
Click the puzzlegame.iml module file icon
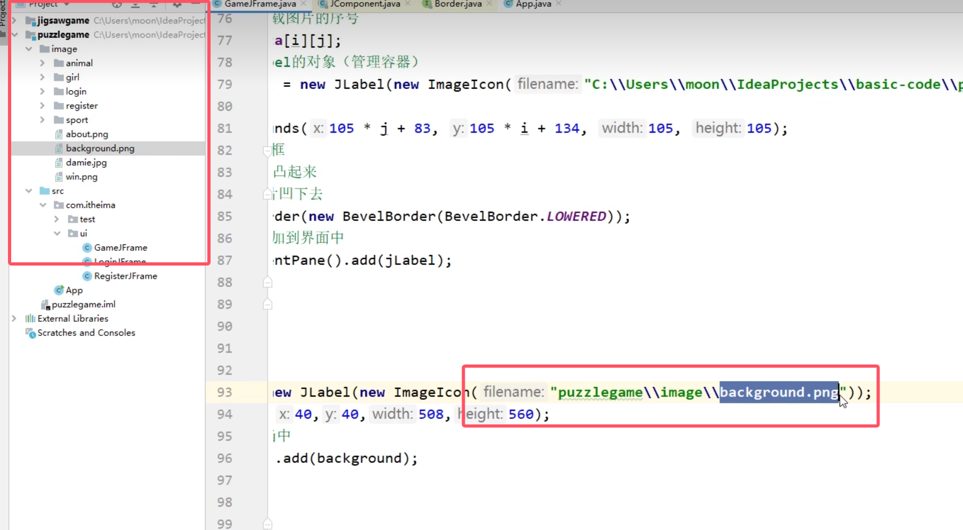(45, 304)
